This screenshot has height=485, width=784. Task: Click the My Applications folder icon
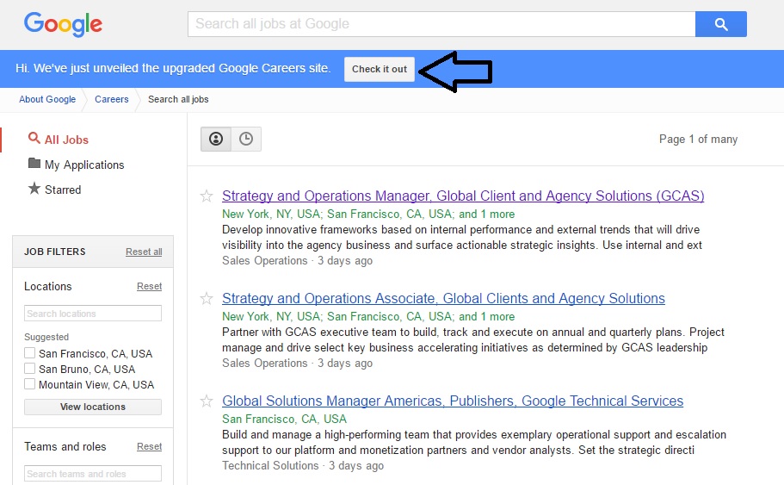coord(34,163)
